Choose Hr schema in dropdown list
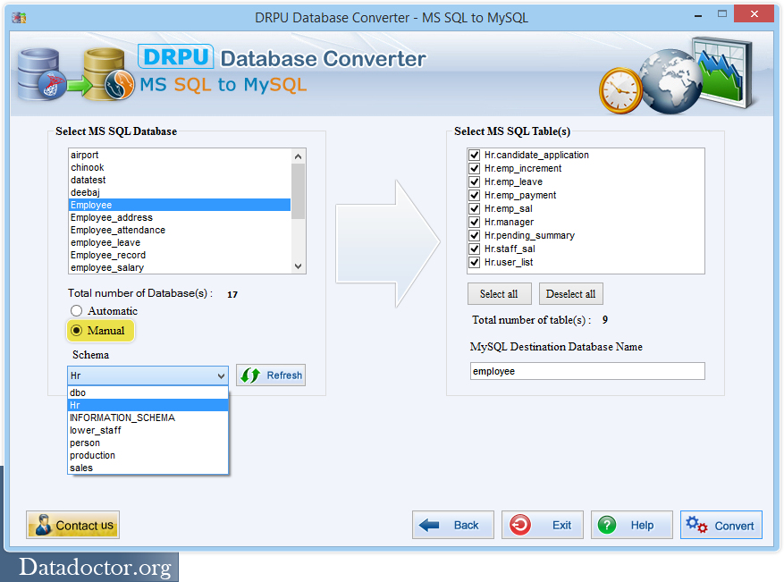The height and width of the screenshot is (582, 784). pos(148,406)
